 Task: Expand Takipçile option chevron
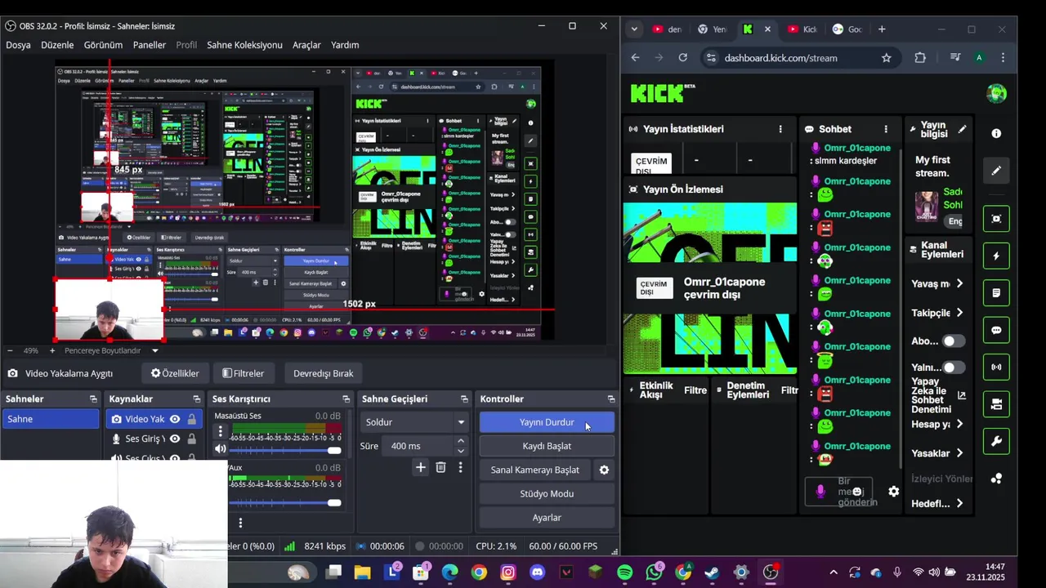[x=959, y=313]
